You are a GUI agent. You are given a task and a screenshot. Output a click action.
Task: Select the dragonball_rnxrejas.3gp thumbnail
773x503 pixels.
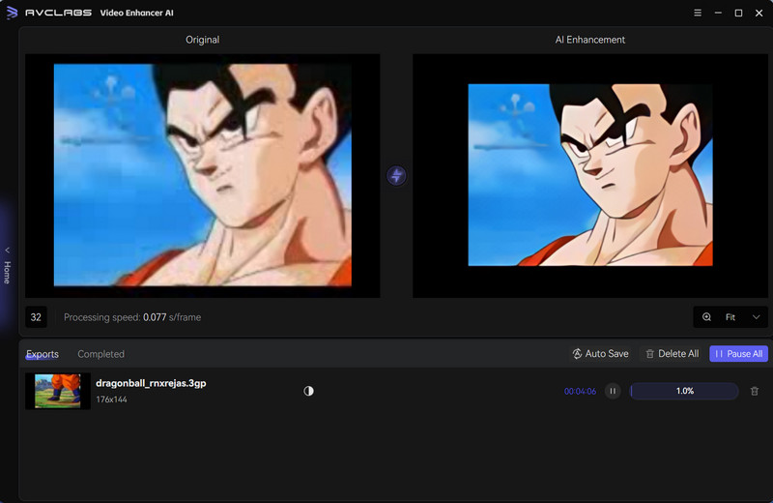[x=58, y=391]
